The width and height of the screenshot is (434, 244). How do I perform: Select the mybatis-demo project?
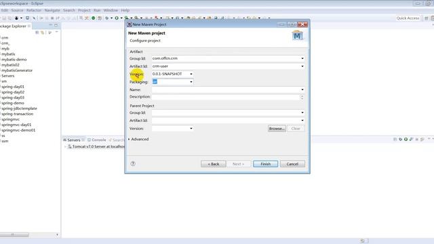coord(14,60)
